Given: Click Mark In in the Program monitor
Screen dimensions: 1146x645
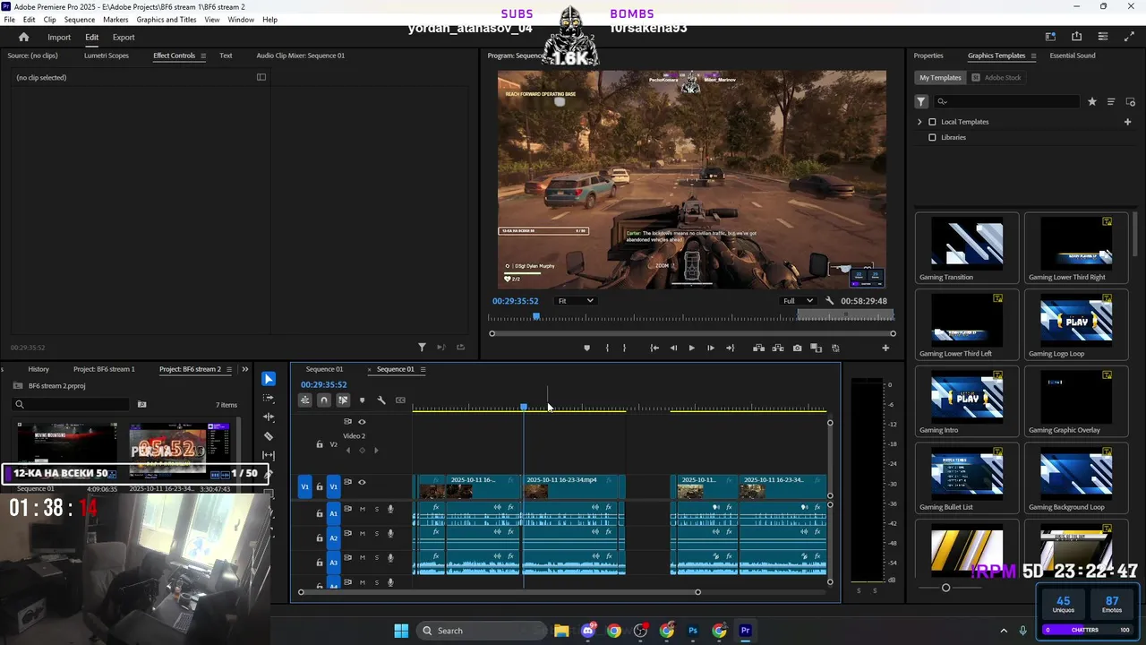Looking at the screenshot, I should pyautogui.click(x=607, y=348).
